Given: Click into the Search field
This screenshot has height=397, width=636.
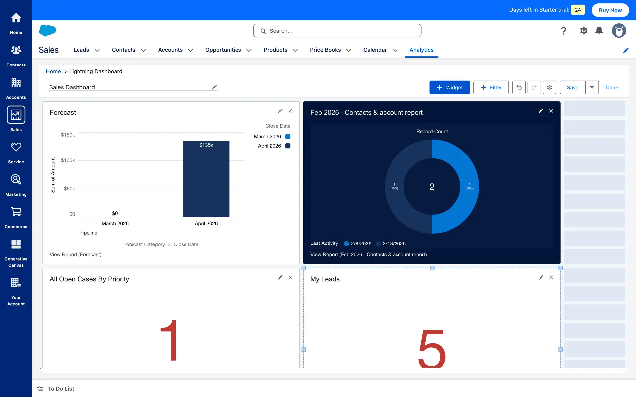Looking at the screenshot, I should pos(337,31).
